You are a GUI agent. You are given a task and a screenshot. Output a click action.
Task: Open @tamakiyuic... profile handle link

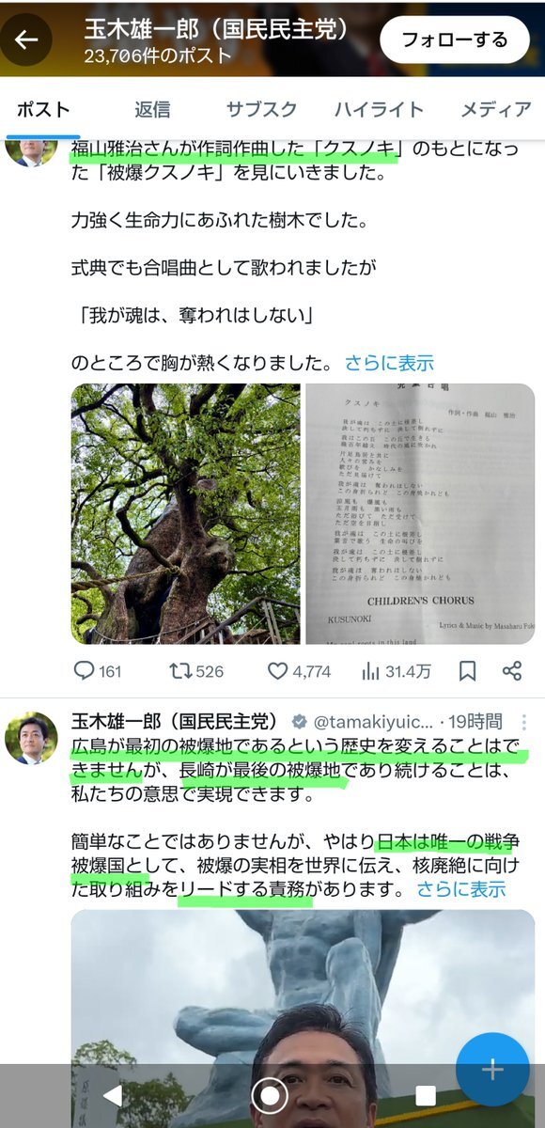[x=372, y=722]
